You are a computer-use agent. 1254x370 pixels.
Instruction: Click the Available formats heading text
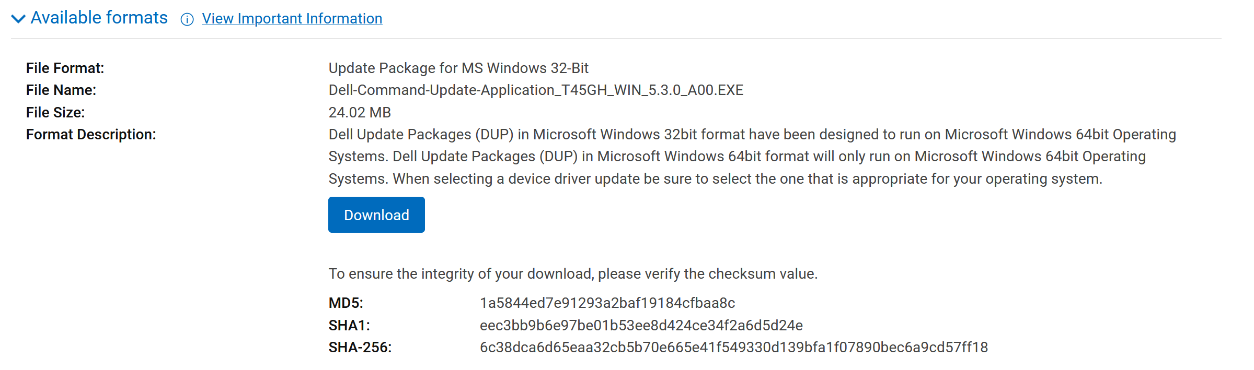tap(99, 18)
